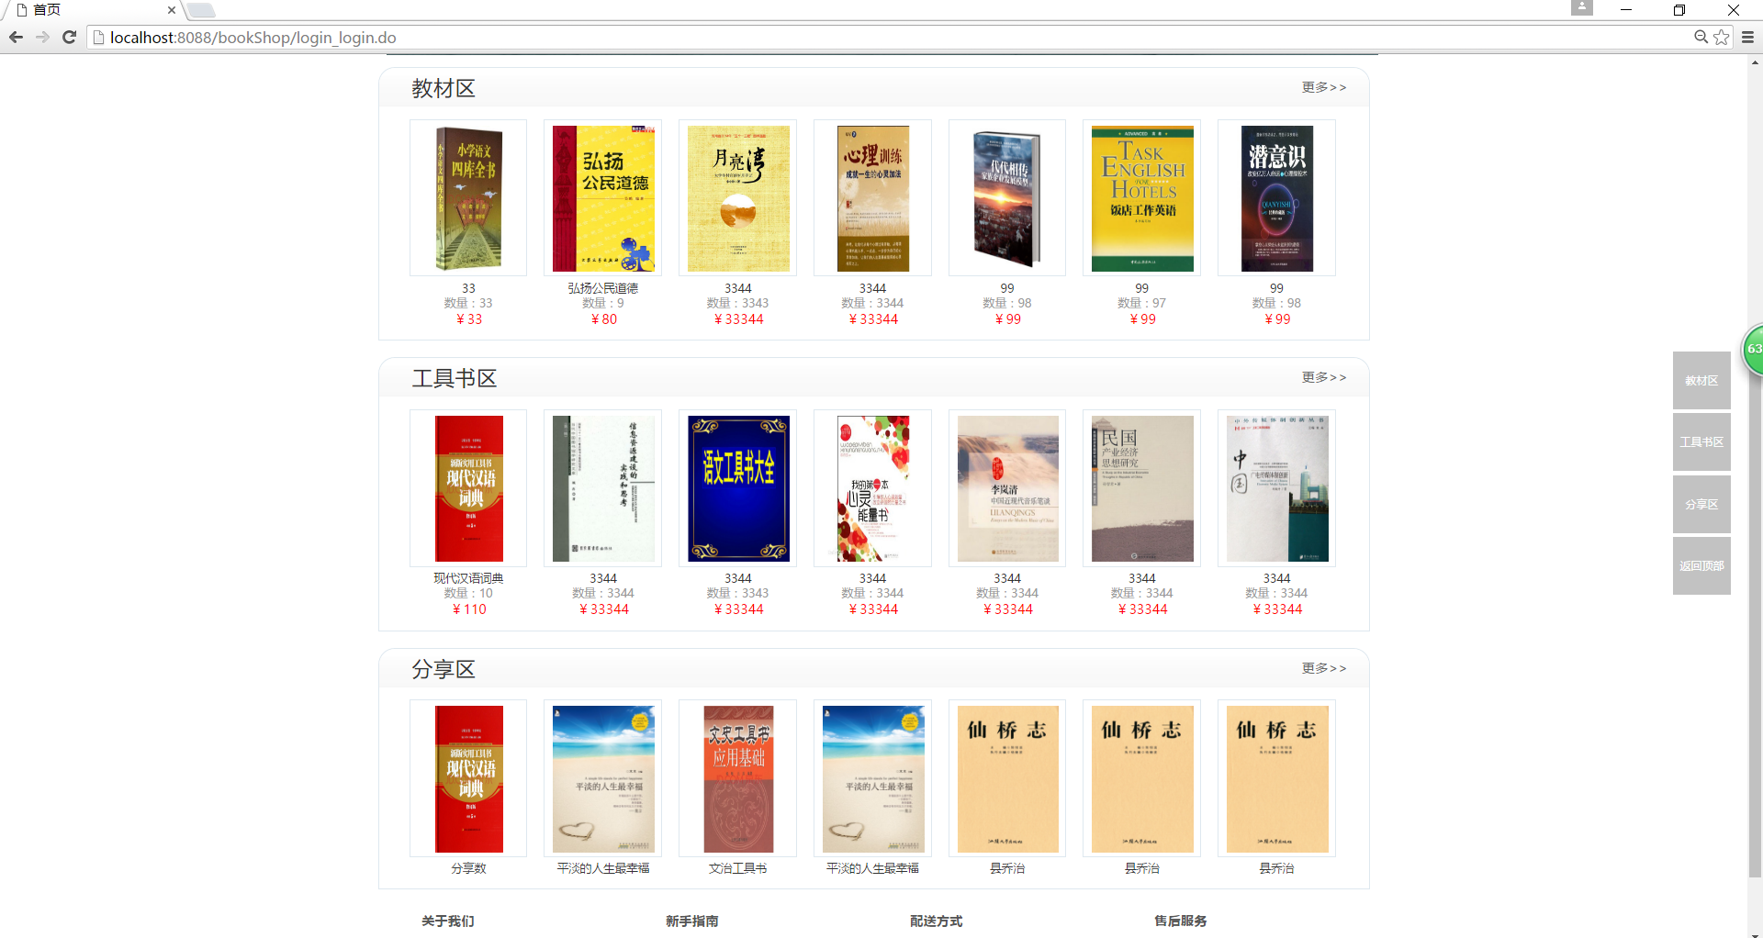1763x938 pixels.
Task: Open the 弘扬公民道德 book cover
Action: [x=603, y=198]
